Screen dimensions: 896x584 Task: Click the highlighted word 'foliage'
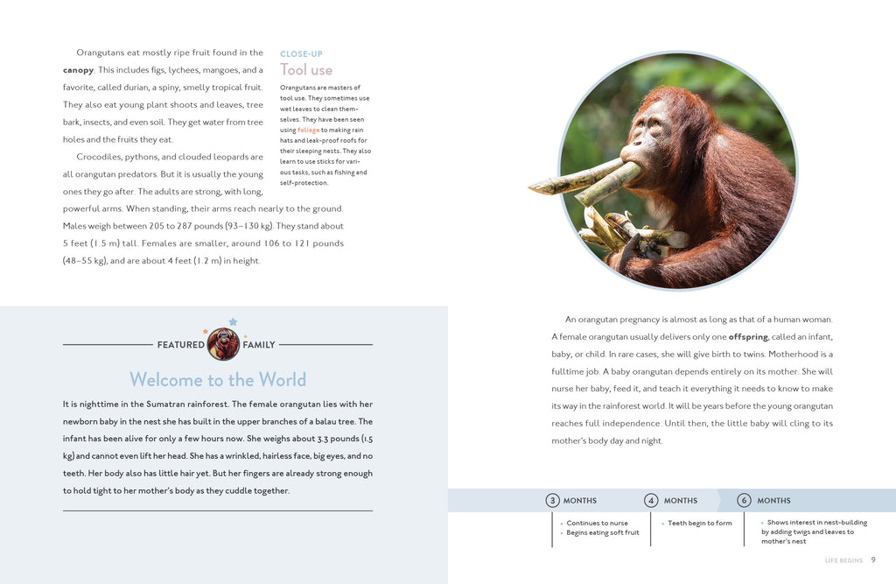click(x=309, y=130)
